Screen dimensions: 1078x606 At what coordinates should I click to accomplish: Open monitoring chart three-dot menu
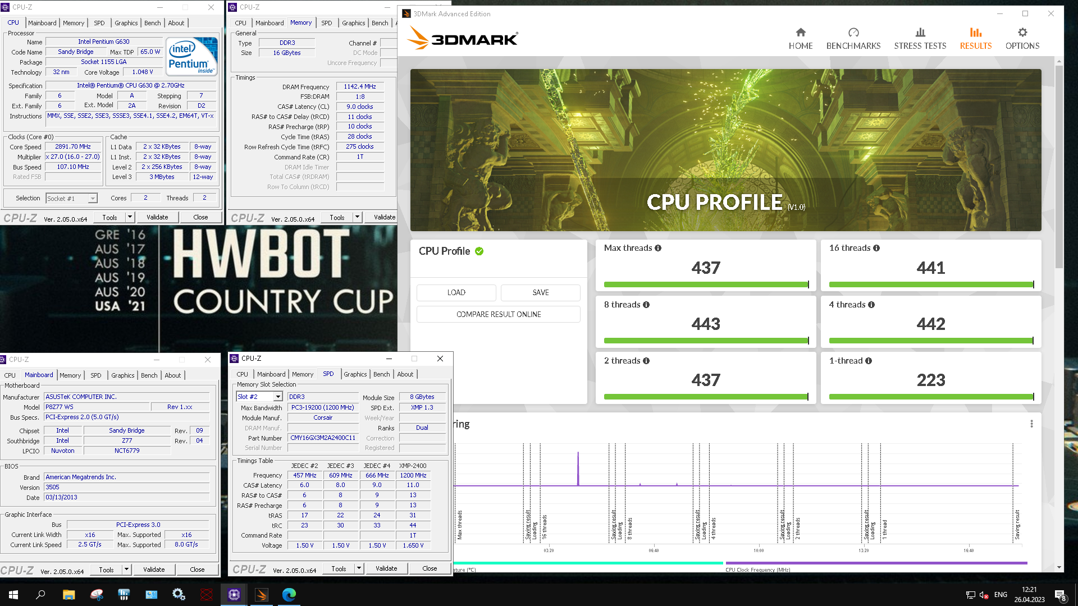1031,424
